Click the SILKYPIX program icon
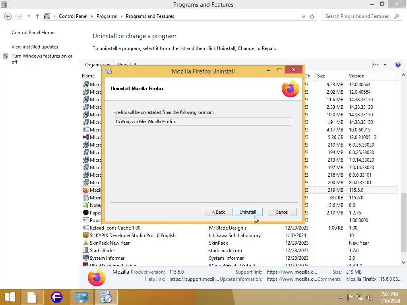Viewport: 407px width, 305px height. coord(86,235)
